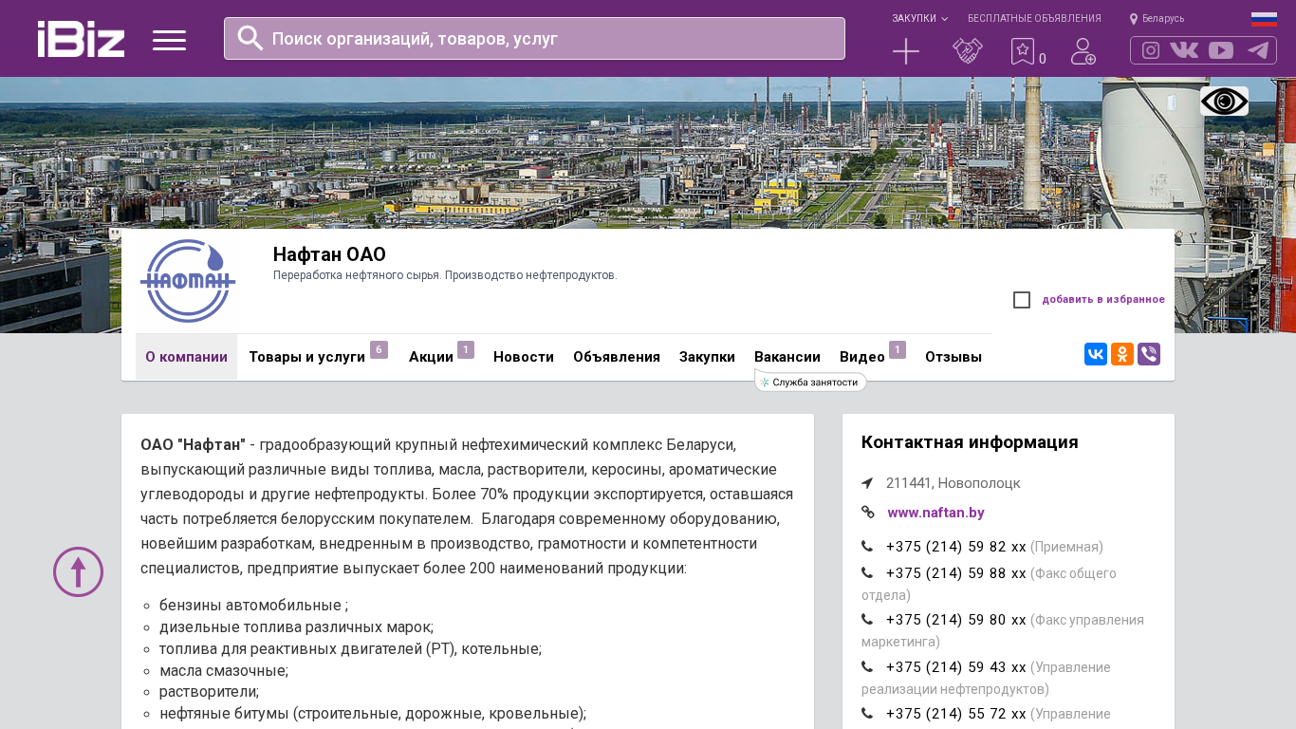Screen dimensions: 1296x729
Task: Share via Odnoklassniki orange icon
Action: (1122, 354)
